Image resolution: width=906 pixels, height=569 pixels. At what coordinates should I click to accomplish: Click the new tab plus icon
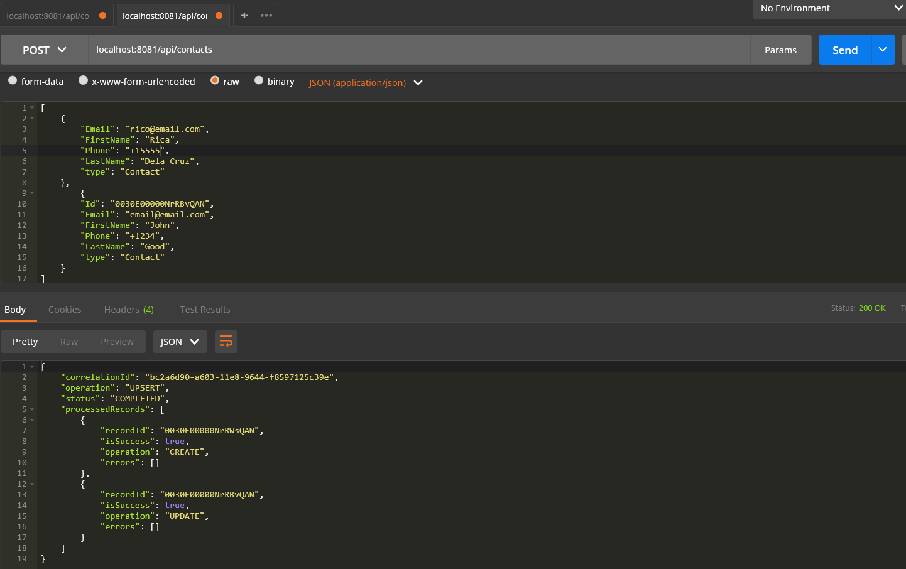coord(244,15)
